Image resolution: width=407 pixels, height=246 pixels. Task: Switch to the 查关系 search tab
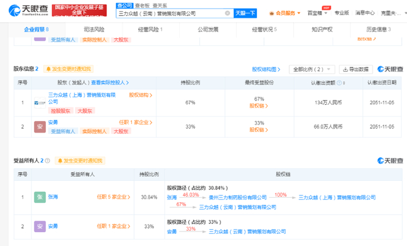click(x=160, y=6)
